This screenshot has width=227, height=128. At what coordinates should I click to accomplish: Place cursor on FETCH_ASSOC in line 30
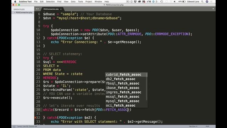pos(117,110)
